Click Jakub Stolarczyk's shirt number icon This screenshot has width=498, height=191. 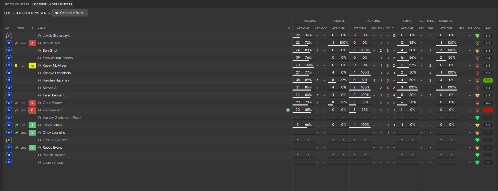pos(9,36)
